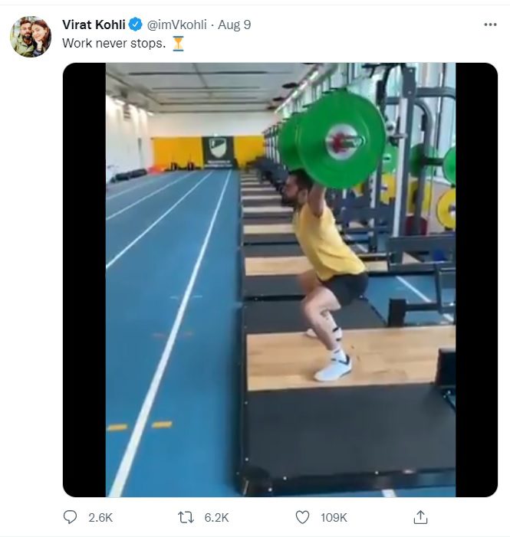
Task: Click the 2.6K replies count
Action: pyautogui.click(x=100, y=518)
